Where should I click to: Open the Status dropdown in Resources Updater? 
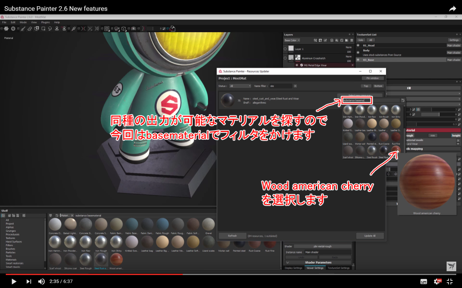(240, 86)
